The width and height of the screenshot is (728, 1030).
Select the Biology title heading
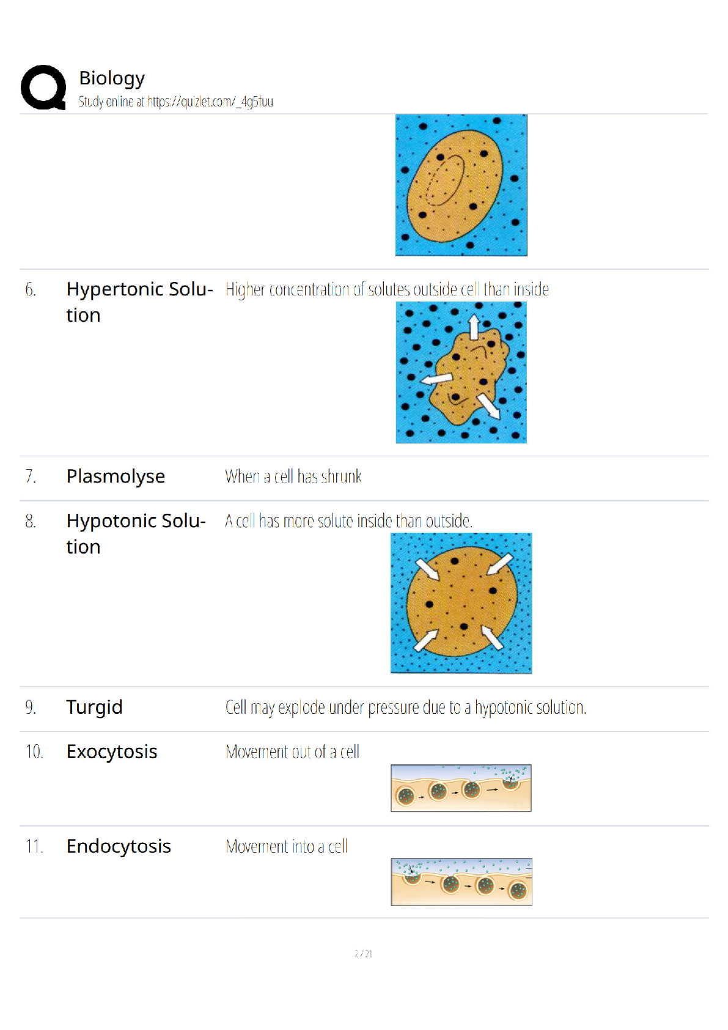point(112,78)
